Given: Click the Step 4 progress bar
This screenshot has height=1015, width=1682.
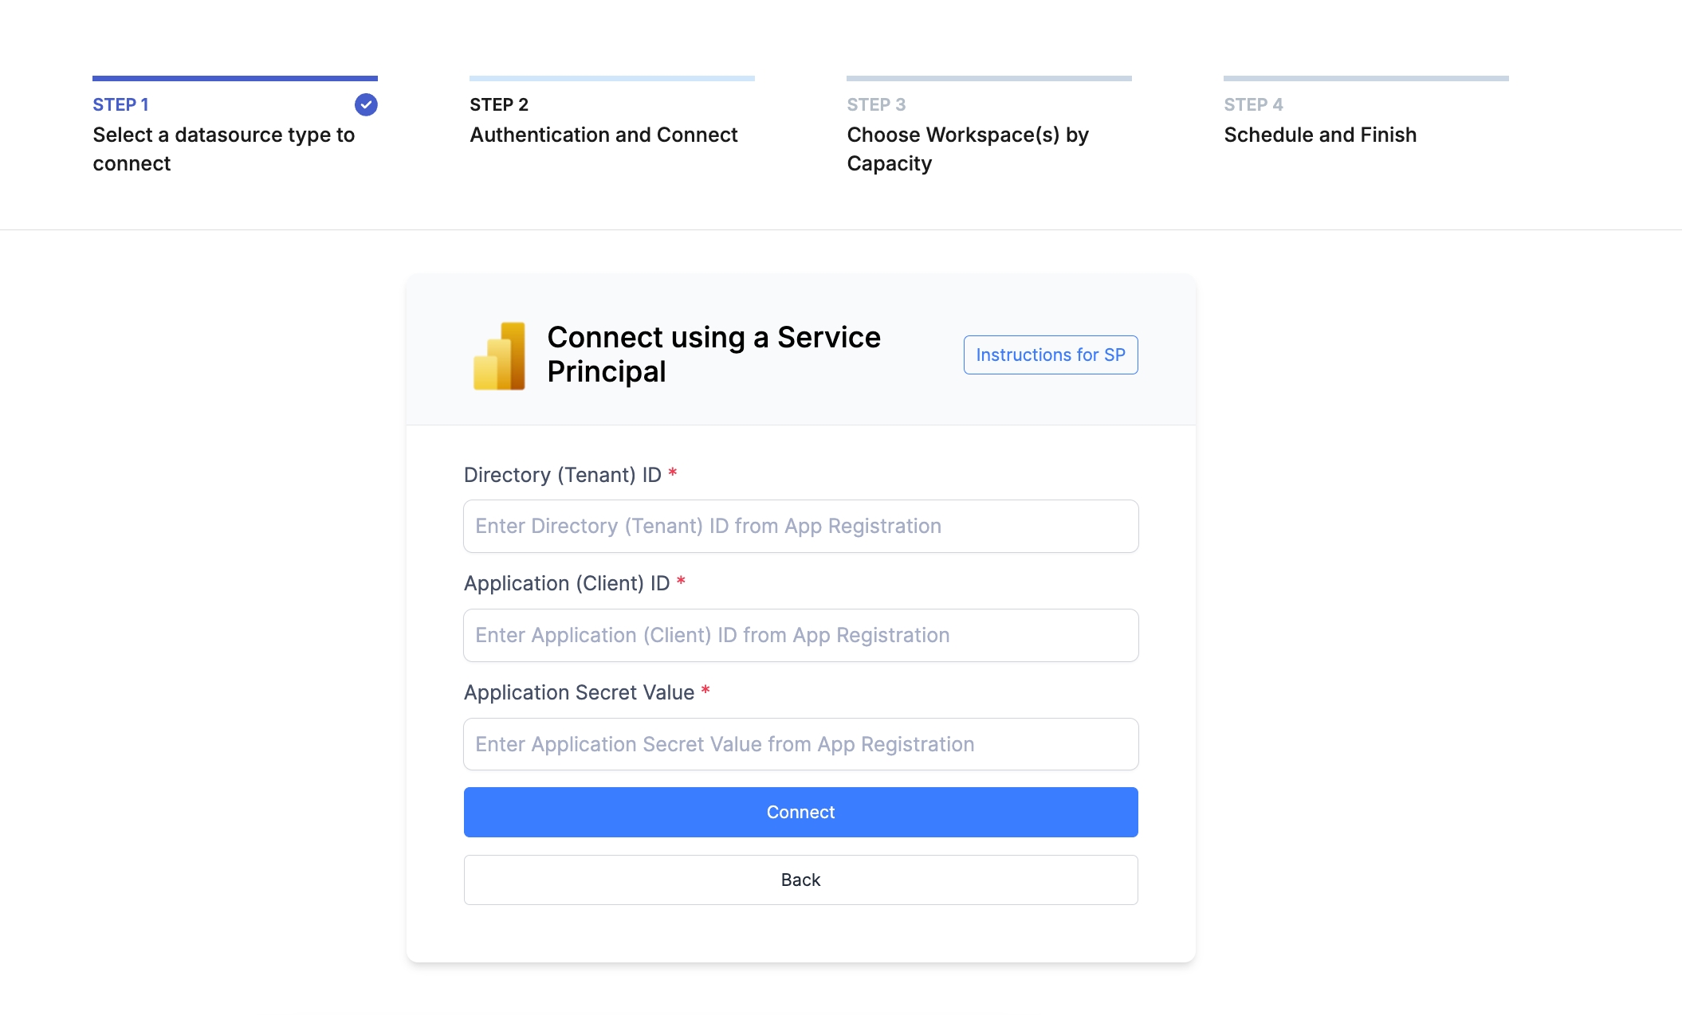Looking at the screenshot, I should pos(1366,78).
